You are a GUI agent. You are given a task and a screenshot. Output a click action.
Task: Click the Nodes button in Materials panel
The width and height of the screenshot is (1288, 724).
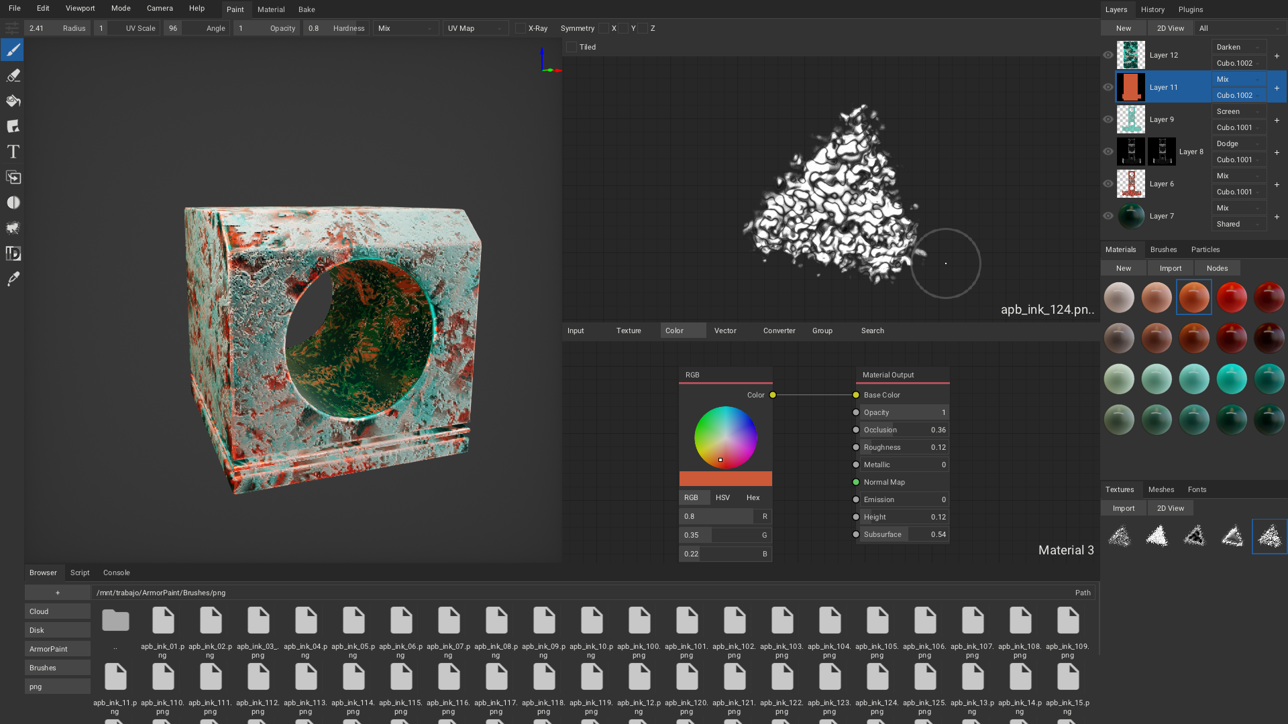tap(1217, 267)
